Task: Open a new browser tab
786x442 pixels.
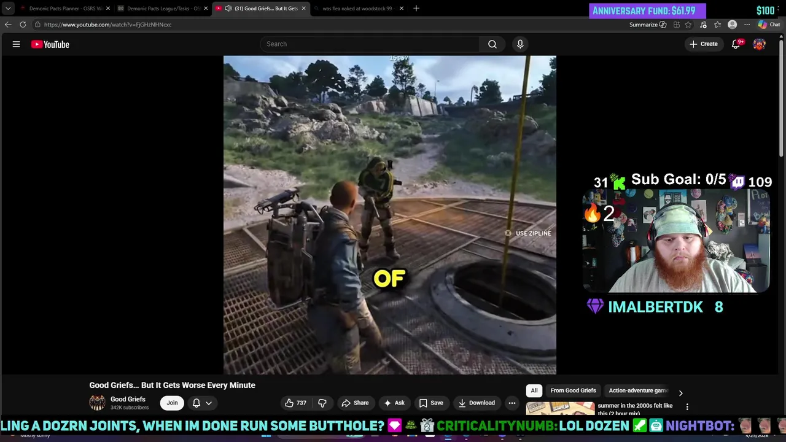Action: click(x=416, y=8)
